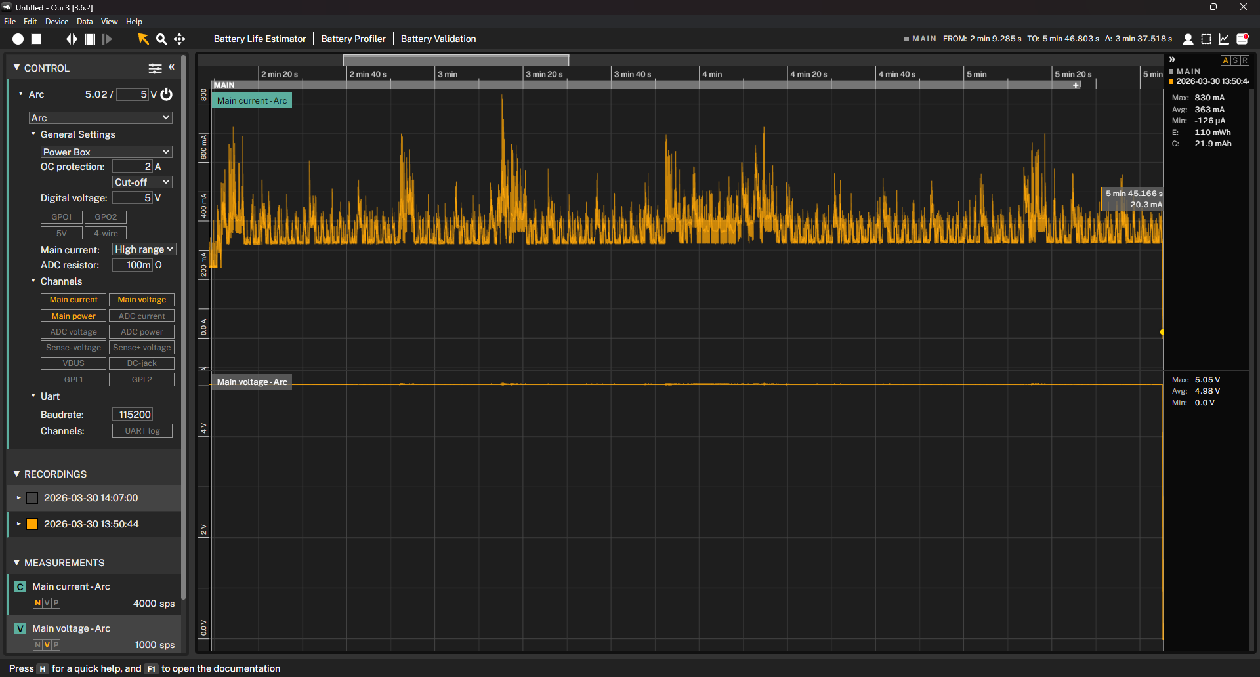1260x677 pixels.
Task: Open the user account icon
Action: (x=1188, y=39)
